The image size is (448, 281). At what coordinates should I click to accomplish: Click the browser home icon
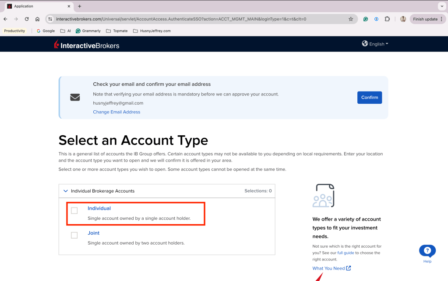[x=37, y=19]
